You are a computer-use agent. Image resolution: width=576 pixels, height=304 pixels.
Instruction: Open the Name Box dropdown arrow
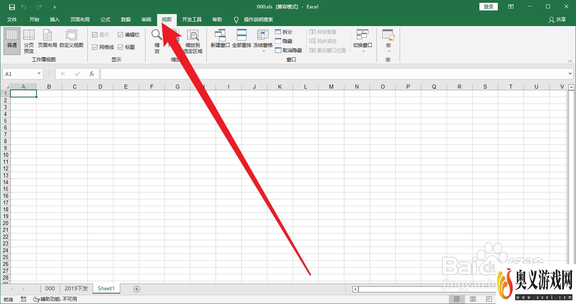pyautogui.click(x=39, y=74)
